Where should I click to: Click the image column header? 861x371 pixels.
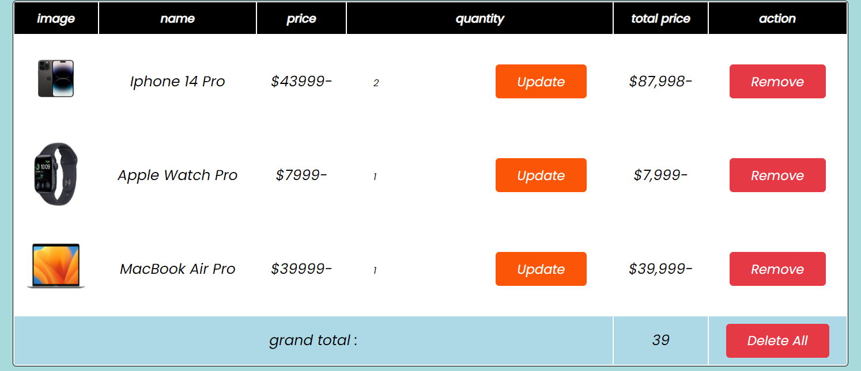click(x=55, y=18)
